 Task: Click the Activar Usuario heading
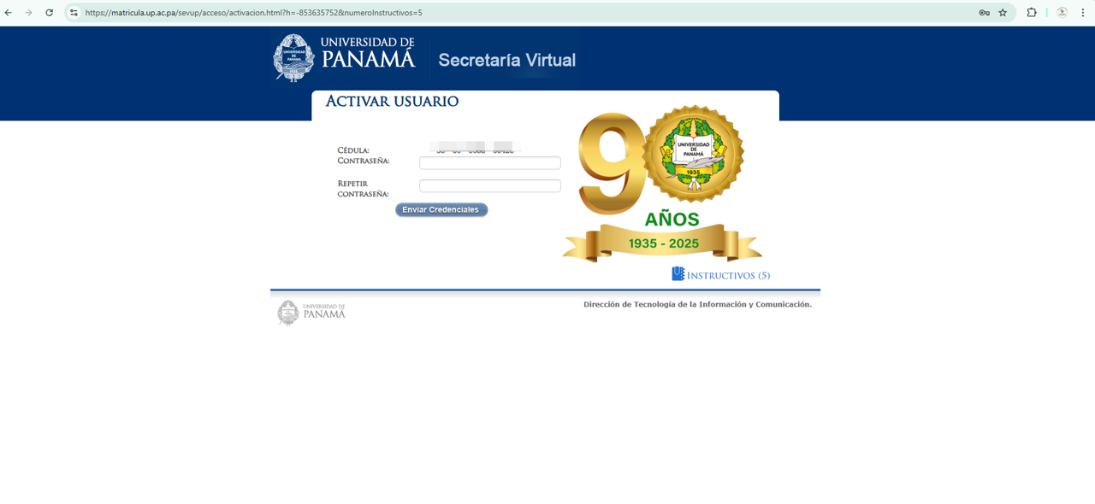pyautogui.click(x=392, y=102)
